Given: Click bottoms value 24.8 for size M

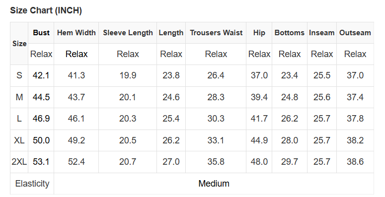Looking at the screenshot, I should (290, 97).
